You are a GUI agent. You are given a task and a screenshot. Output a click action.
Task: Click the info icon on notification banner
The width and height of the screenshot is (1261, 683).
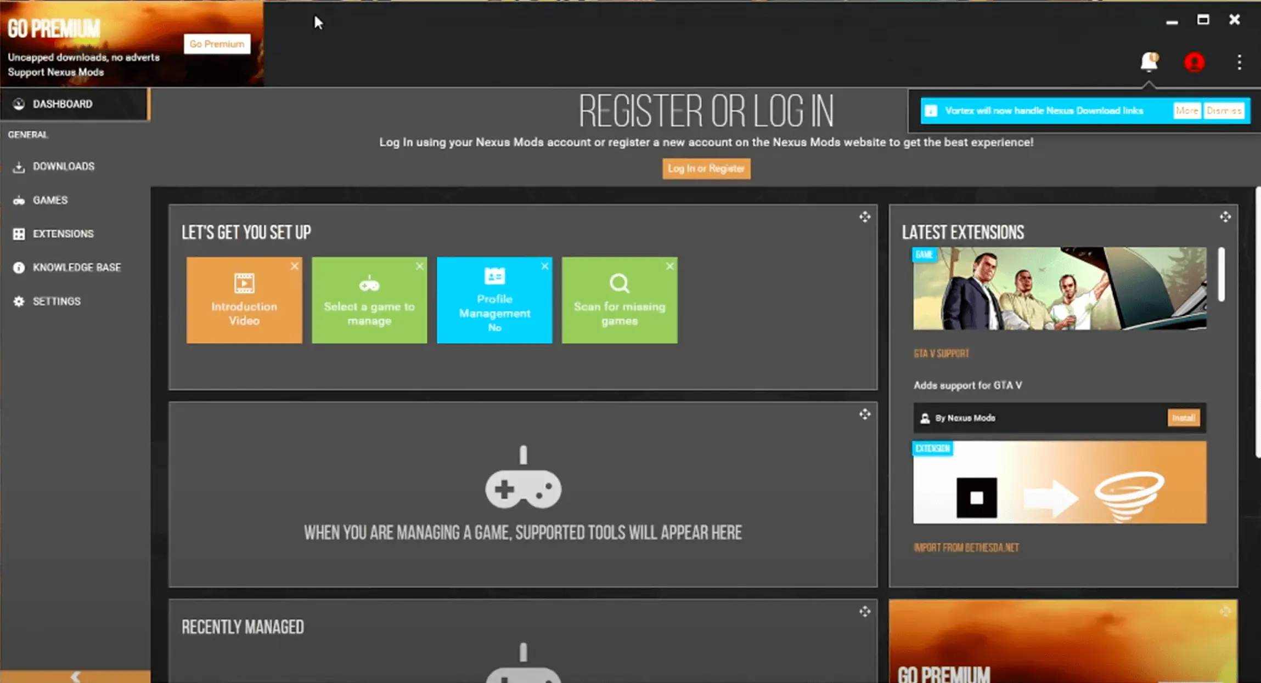[x=931, y=111]
